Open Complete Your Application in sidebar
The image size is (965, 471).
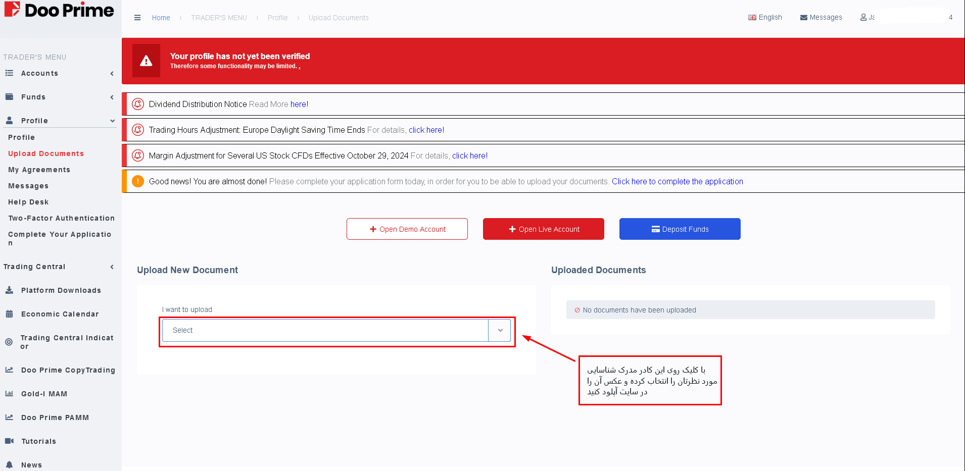point(60,238)
